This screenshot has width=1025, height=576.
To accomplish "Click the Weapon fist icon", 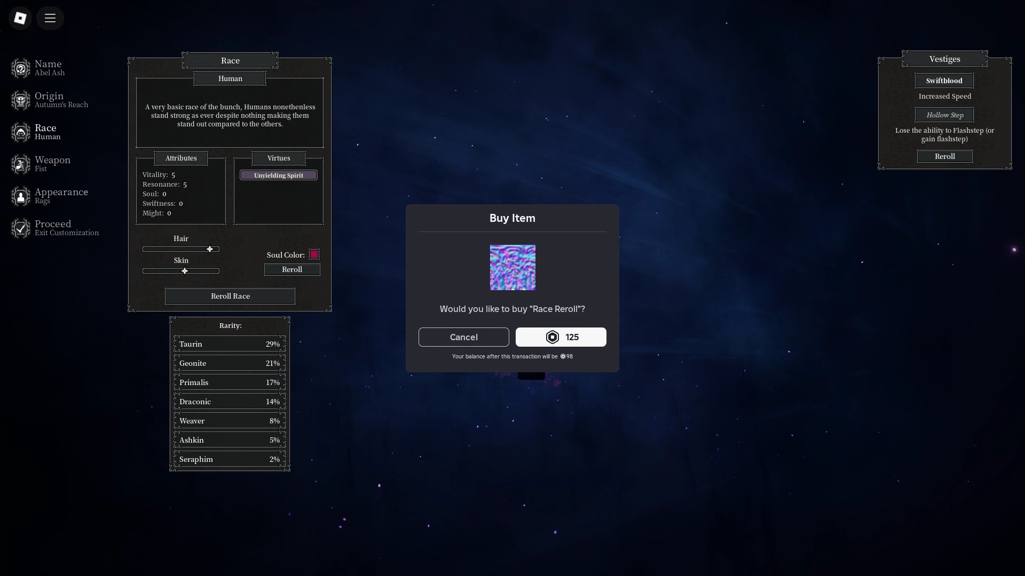I will [x=21, y=164].
